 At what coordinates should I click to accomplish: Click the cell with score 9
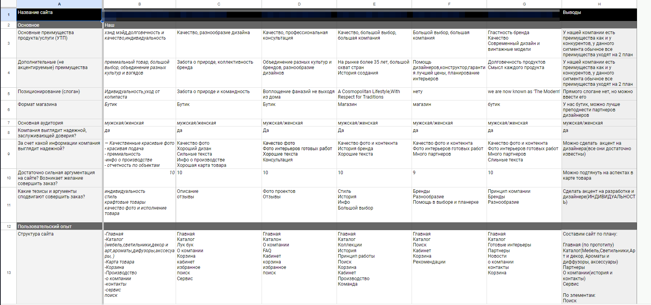(449, 178)
